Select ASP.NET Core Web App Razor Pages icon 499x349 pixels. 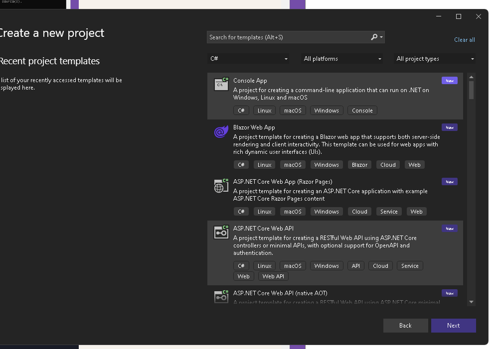(221, 186)
